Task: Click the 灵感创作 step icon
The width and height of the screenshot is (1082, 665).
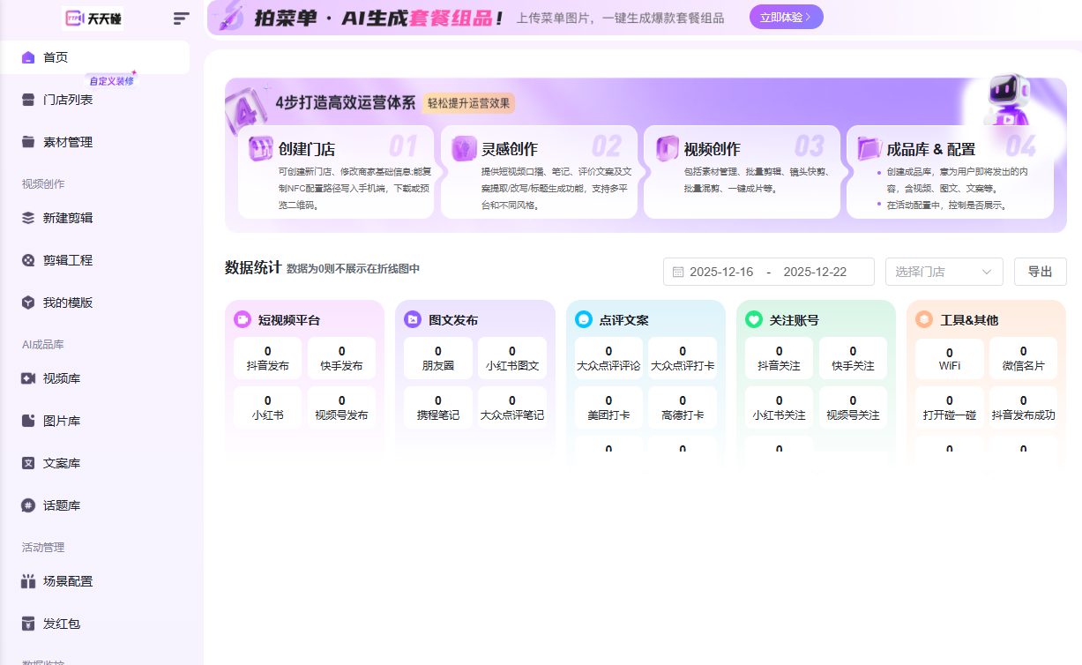Action: 464,148
